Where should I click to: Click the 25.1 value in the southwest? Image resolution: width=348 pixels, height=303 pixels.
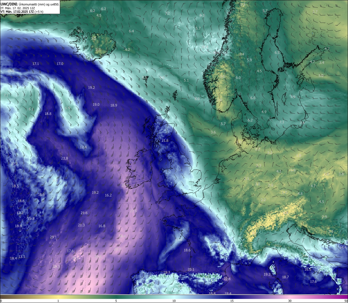[53, 237]
